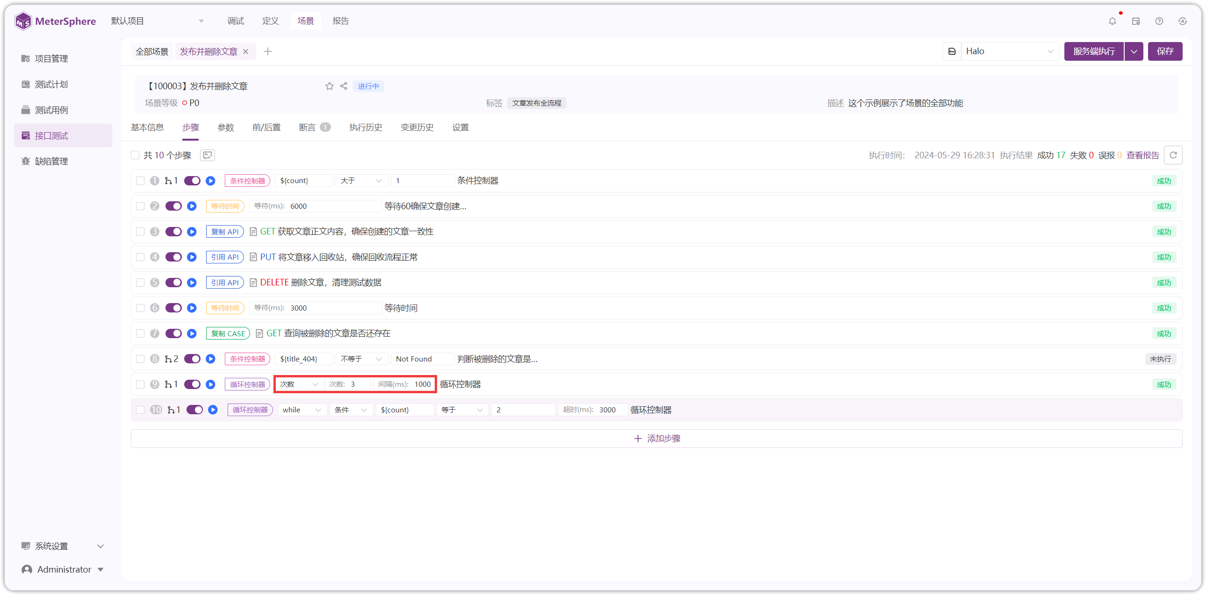Open the help question-mark icon

1159,21
